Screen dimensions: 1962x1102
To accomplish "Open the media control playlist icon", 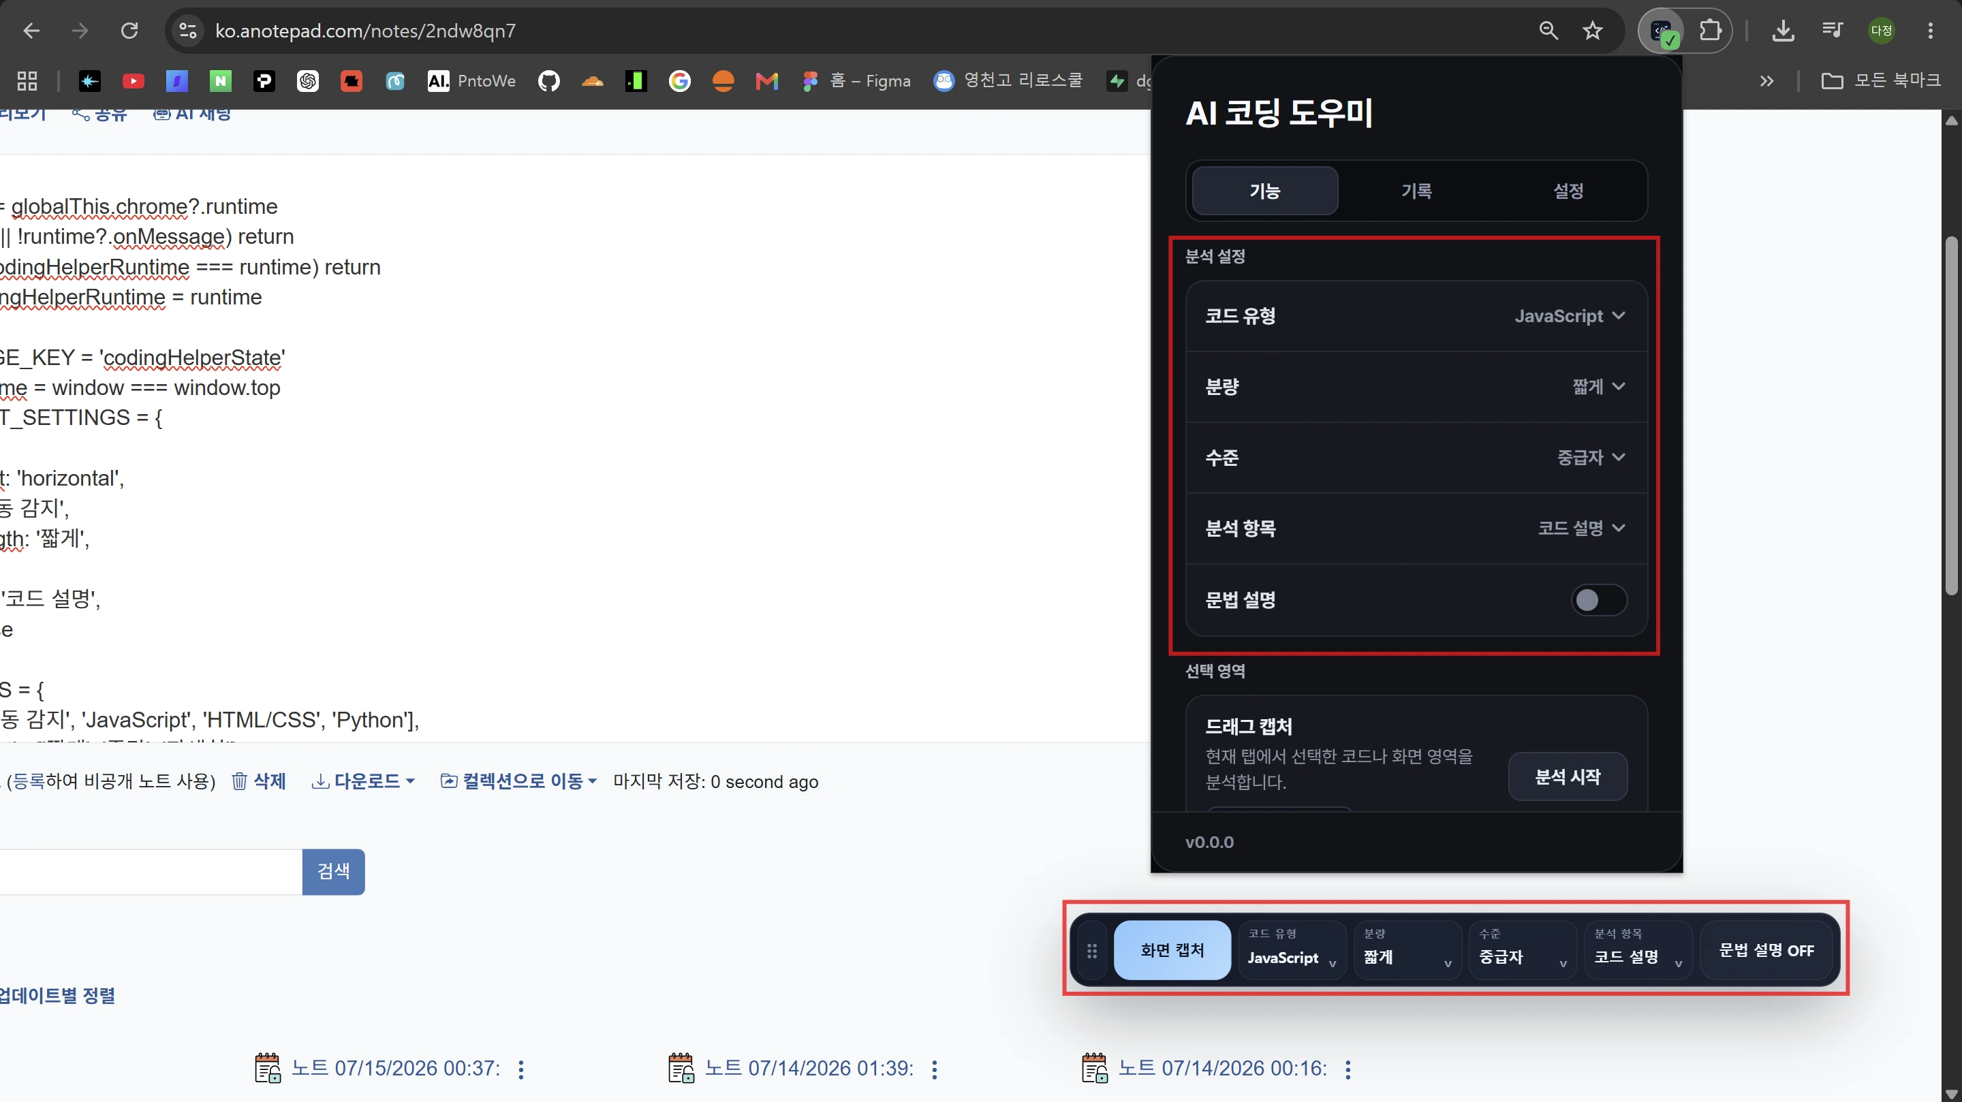I will tap(1832, 31).
